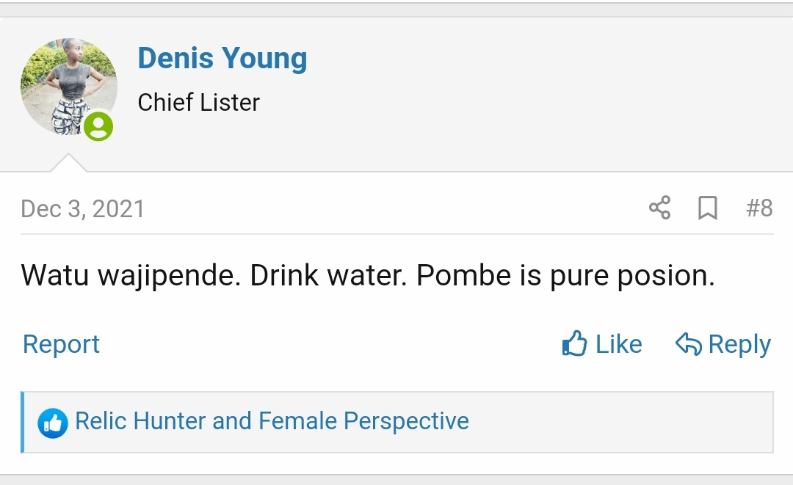This screenshot has width=793, height=485.
Task: Bookmark this post with the bookmark icon
Action: tap(707, 208)
